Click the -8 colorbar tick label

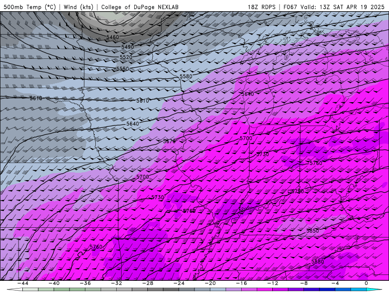point(304,283)
